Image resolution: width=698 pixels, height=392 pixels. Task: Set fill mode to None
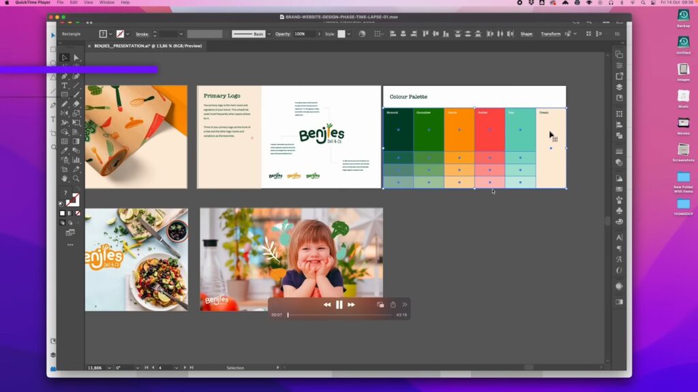point(78,213)
